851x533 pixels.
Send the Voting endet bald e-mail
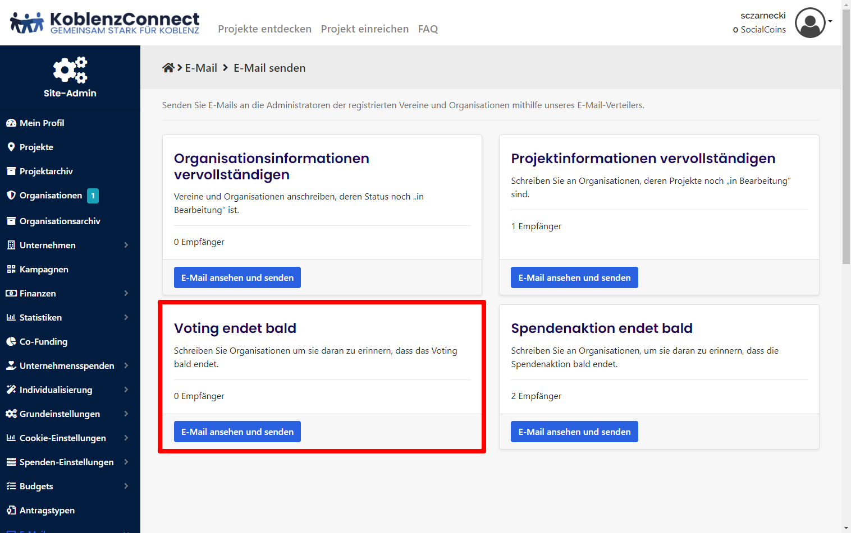tap(237, 432)
